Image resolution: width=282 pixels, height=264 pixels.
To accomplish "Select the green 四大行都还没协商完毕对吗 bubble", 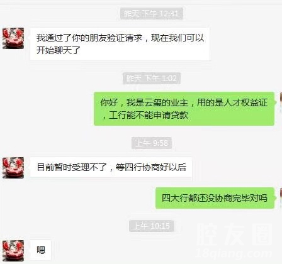I will coord(215,198).
